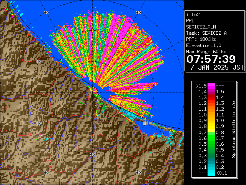Viewport: 246px width, 185px height.
Task: Select the "Elevation:1.0" text
Action: tap(204, 45)
